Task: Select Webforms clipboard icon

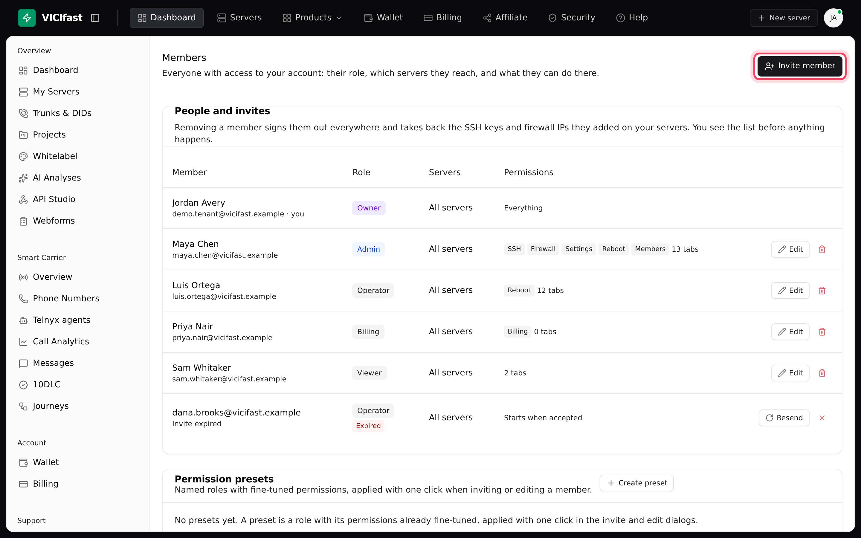Action: [x=23, y=221]
